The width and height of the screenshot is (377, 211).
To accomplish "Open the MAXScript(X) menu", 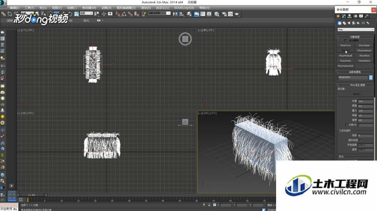I will coord(184,8).
